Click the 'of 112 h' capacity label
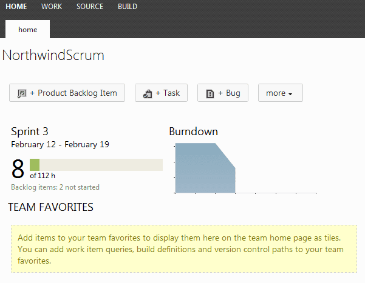The height and width of the screenshot is (283, 365). (43, 176)
